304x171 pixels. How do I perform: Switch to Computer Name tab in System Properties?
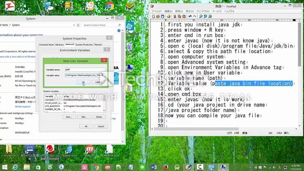[46, 45]
